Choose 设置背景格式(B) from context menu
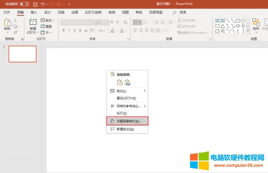Image resolution: width=268 pixels, height=173 pixels. tap(129, 121)
